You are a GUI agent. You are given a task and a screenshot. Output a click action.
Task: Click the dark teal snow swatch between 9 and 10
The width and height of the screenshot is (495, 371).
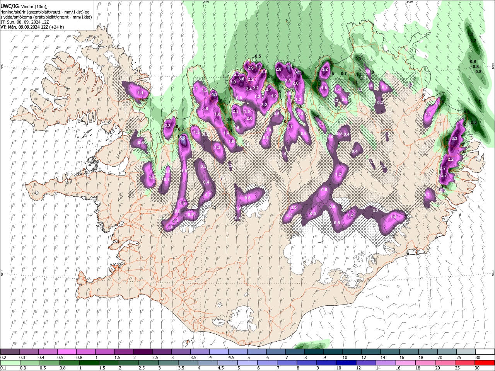(333, 352)
